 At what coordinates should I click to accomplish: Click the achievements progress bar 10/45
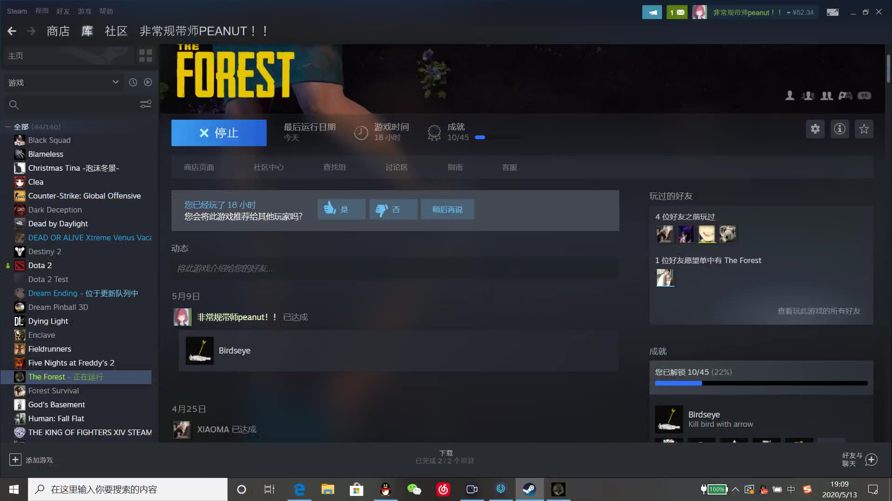[761, 383]
